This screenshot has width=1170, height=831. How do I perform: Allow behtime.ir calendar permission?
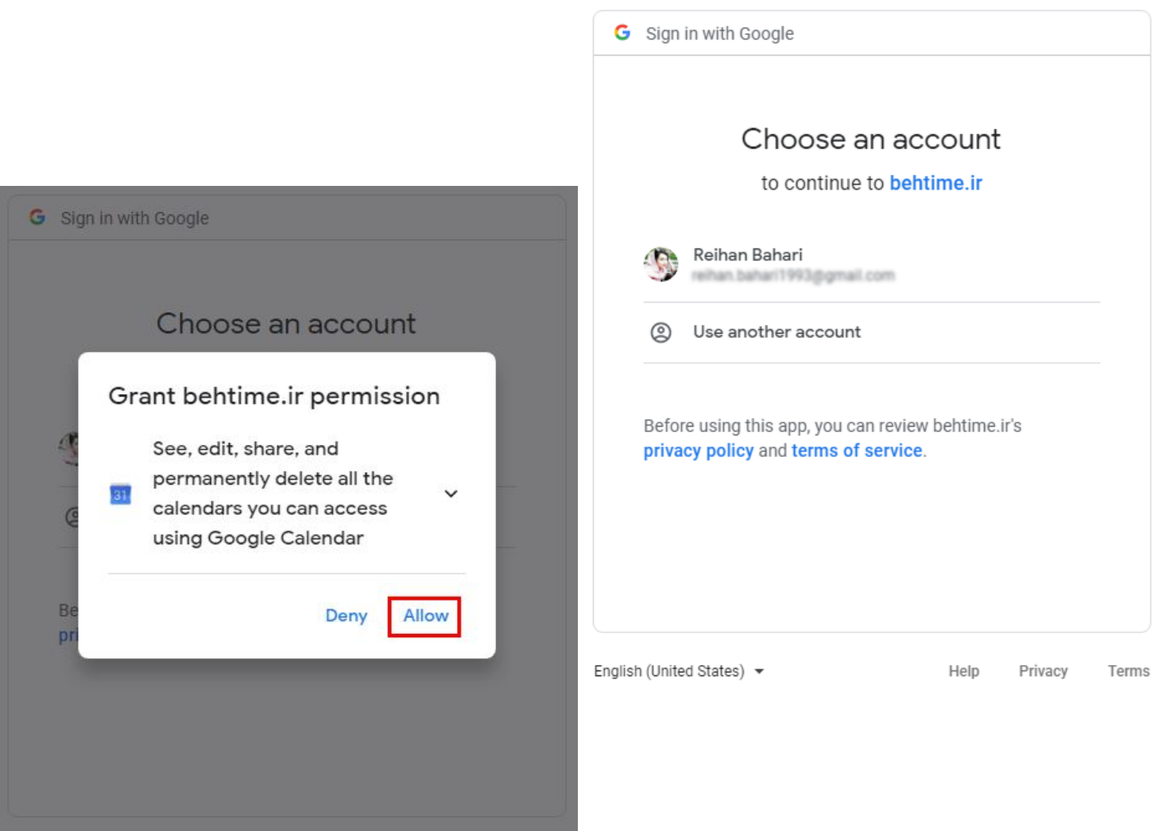pos(425,616)
